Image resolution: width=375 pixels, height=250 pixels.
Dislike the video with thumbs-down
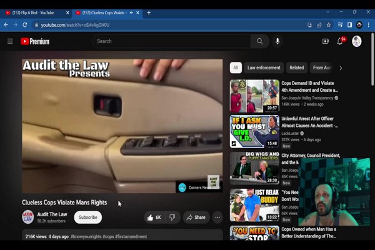point(172,217)
